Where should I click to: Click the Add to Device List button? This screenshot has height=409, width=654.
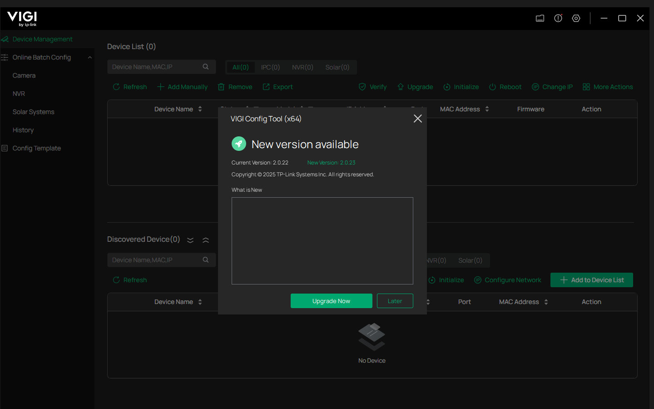(592, 280)
